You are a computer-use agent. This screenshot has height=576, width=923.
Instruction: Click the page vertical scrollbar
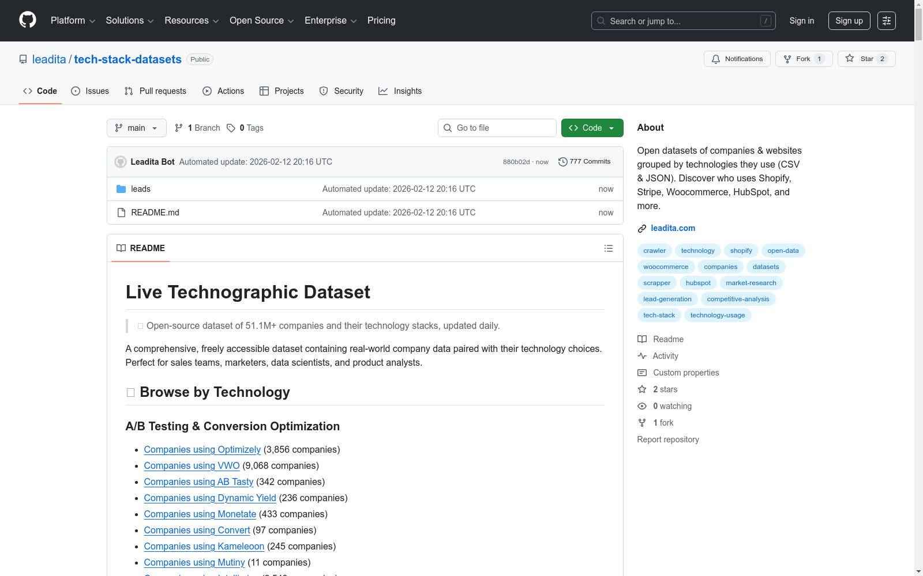click(918, 288)
